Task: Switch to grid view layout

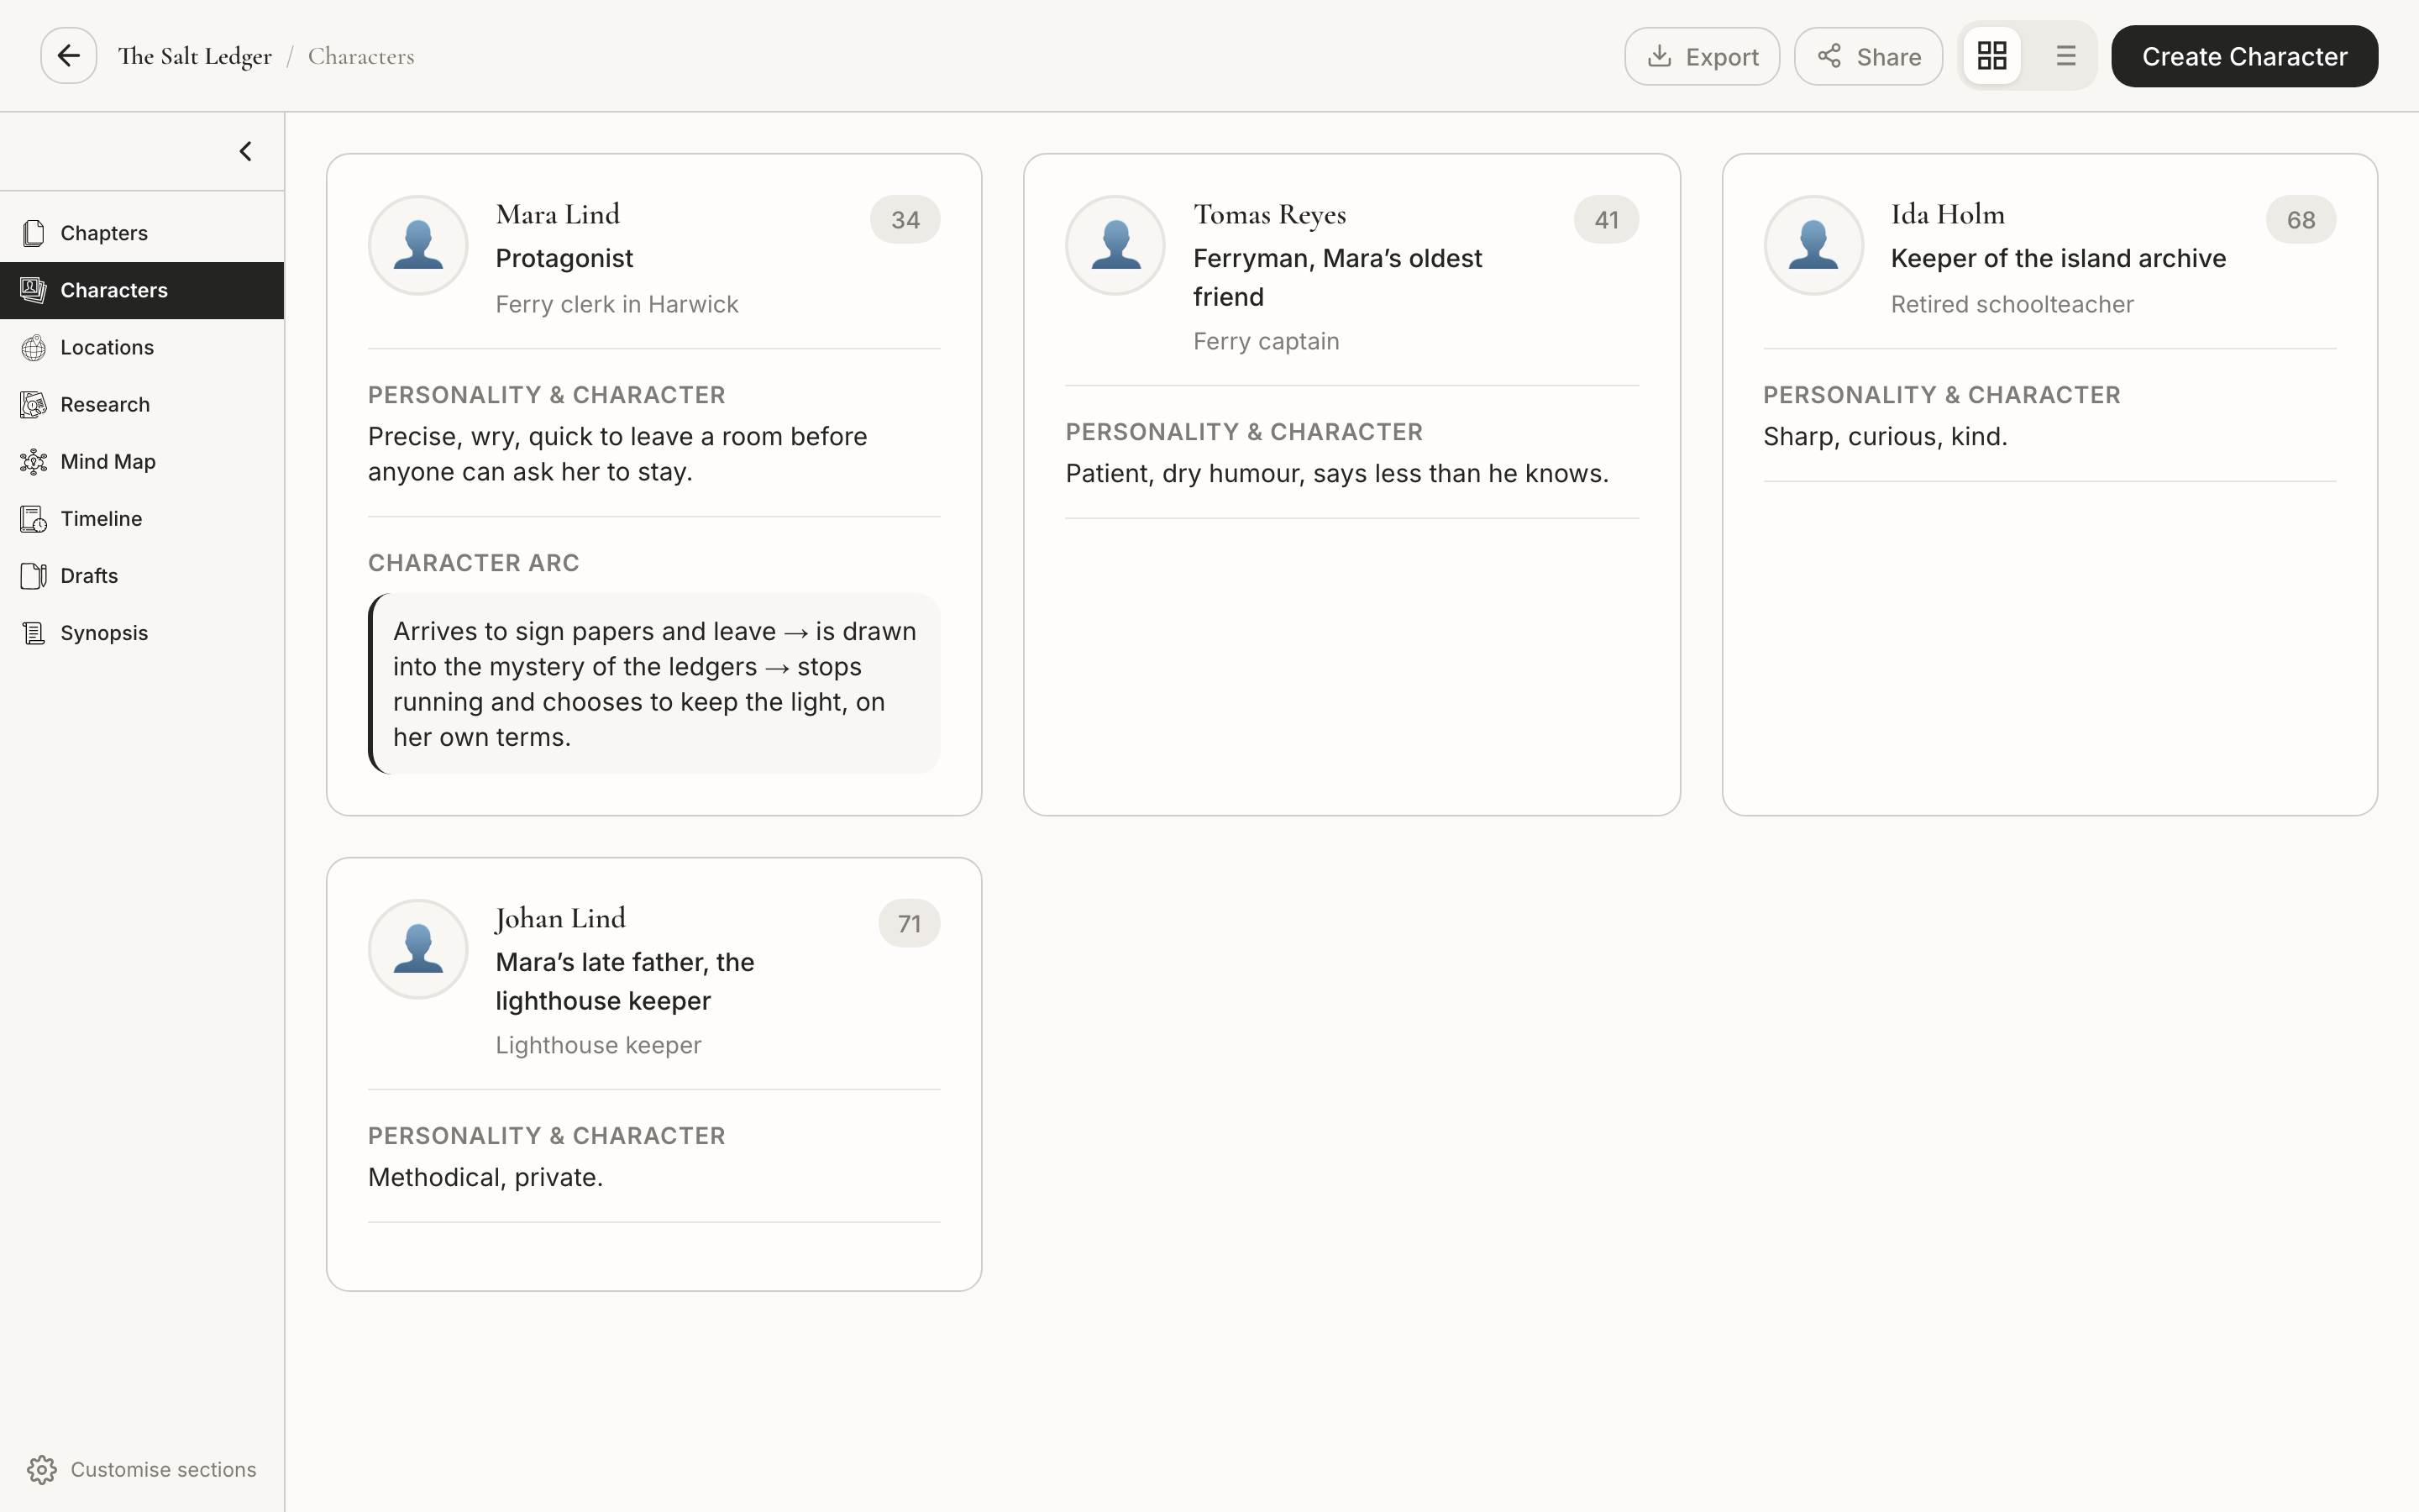Action: [x=1992, y=56]
